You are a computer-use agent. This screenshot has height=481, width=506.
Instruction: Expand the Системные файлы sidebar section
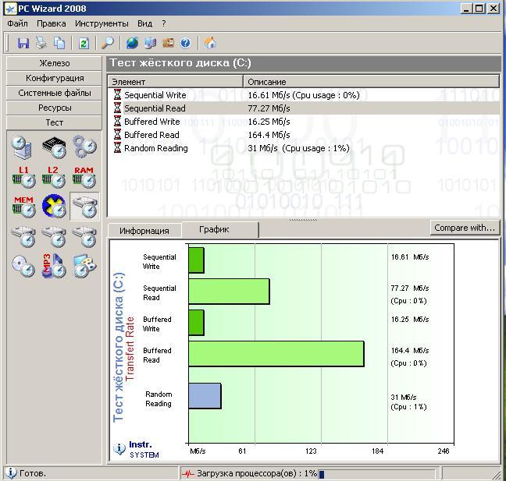coord(54,93)
